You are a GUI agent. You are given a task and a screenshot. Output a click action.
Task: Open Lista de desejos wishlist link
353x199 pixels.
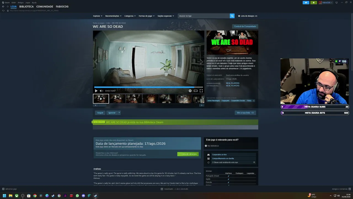click(248, 16)
